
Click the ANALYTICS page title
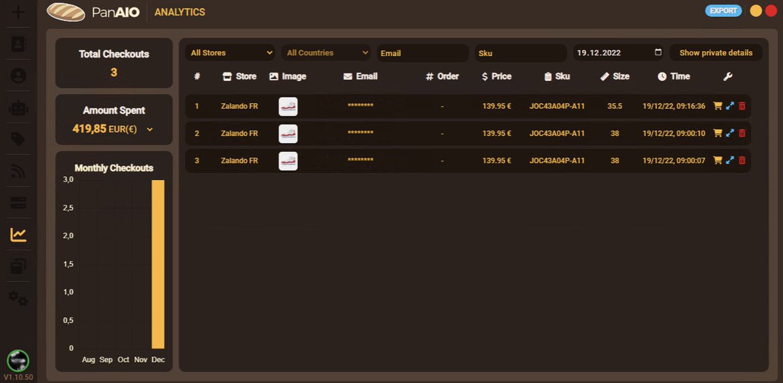coord(179,12)
